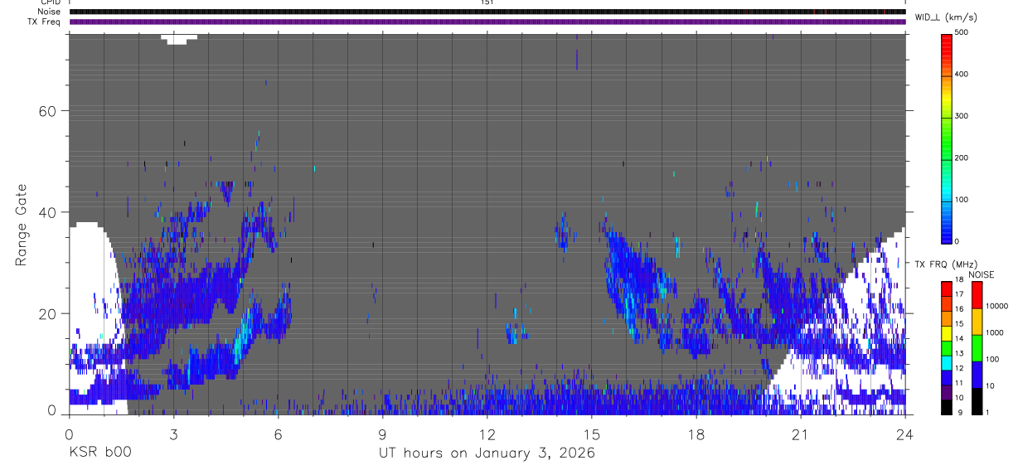This screenshot has width=1018, height=470.
Task: Click the '24' tick on the UT hours axis
Action: (x=905, y=434)
